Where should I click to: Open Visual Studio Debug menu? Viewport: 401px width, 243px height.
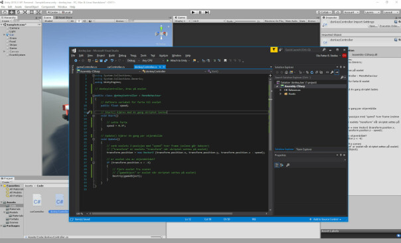coord(123,56)
